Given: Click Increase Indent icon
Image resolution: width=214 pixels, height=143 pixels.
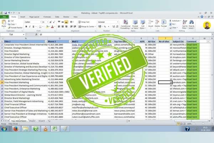Looking at the screenshot, I should click(75, 26).
